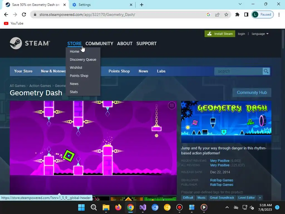Close the Settings tab
The width and height of the screenshot is (285, 214).
pos(131,5)
